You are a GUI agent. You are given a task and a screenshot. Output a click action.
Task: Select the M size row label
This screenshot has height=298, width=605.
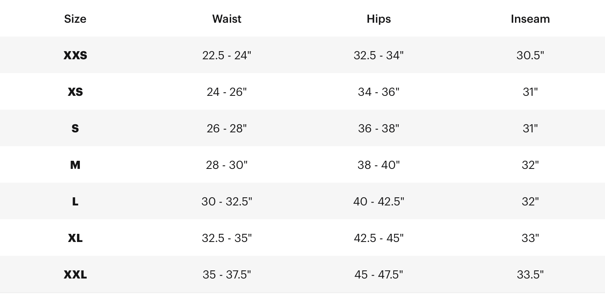click(x=75, y=165)
